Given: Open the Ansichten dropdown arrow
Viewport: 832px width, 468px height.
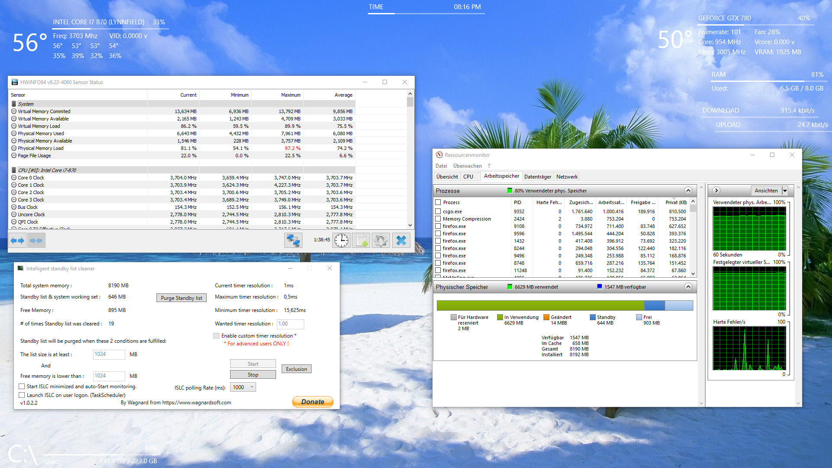Looking at the screenshot, I should point(785,191).
